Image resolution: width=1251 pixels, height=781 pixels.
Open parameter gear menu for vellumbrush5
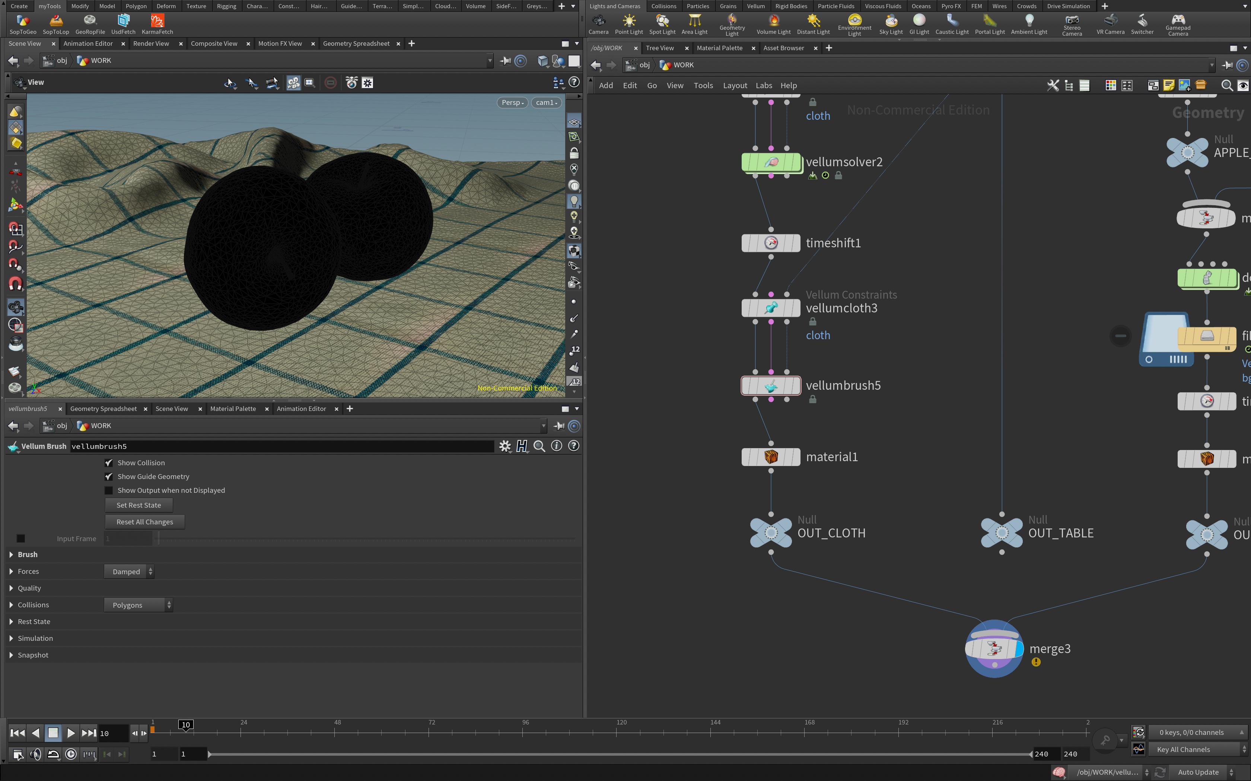(x=504, y=446)
